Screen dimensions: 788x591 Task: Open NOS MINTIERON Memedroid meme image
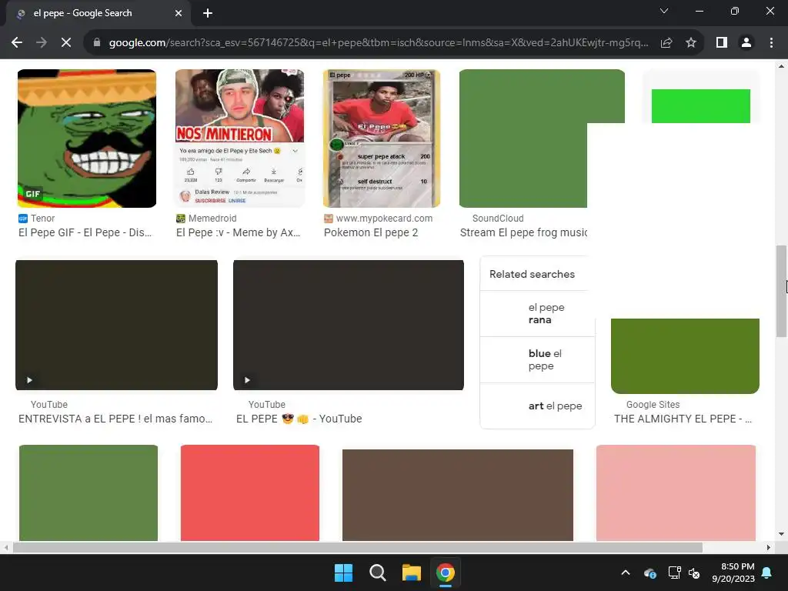[240, 139]
